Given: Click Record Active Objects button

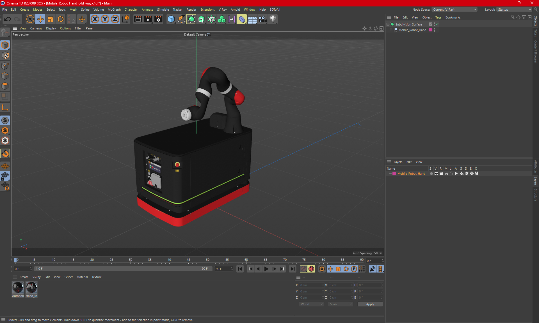Looking at the screenshot, I should click(303, 269).
